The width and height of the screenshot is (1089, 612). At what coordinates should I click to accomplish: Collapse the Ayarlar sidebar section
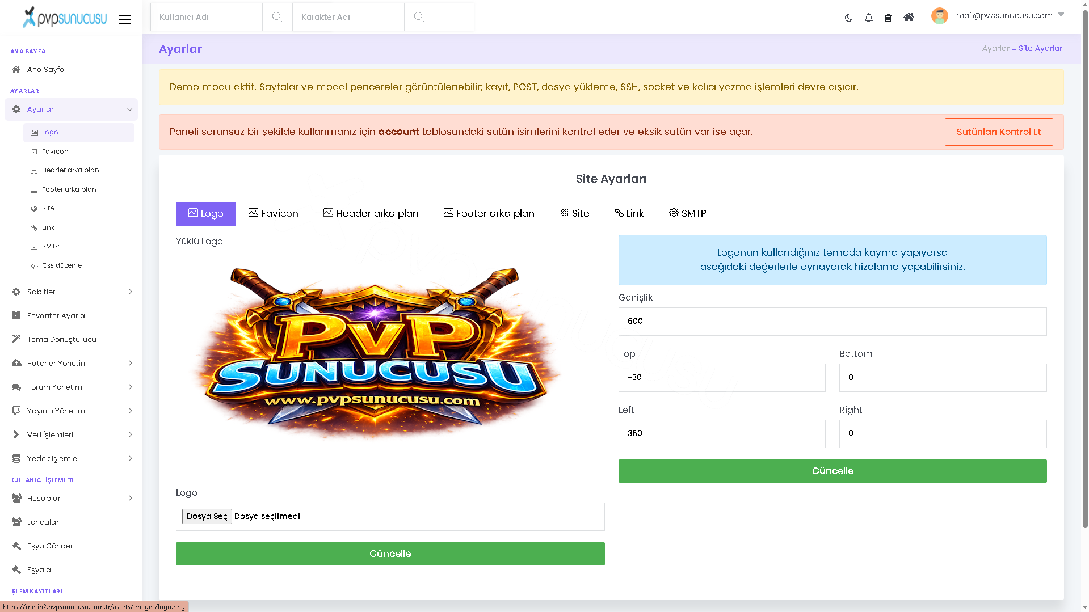coord(71,109)
